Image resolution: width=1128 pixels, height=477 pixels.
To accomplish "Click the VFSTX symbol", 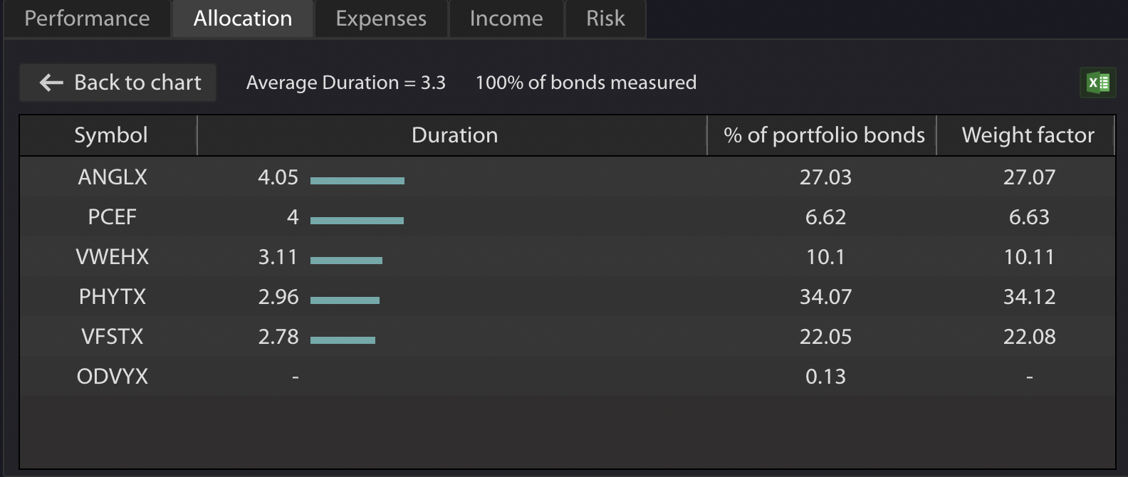I will click(113, 337).
